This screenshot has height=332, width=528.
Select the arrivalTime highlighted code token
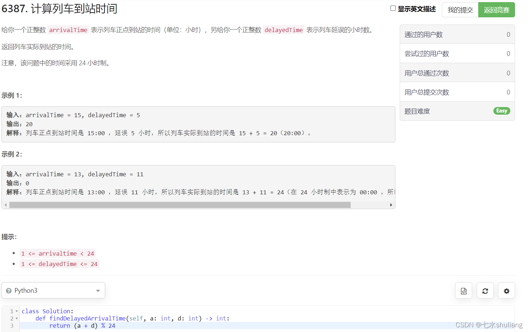tap(68, 30)
